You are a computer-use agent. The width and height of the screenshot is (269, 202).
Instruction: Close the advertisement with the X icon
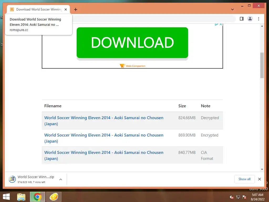tap(221, 24)
